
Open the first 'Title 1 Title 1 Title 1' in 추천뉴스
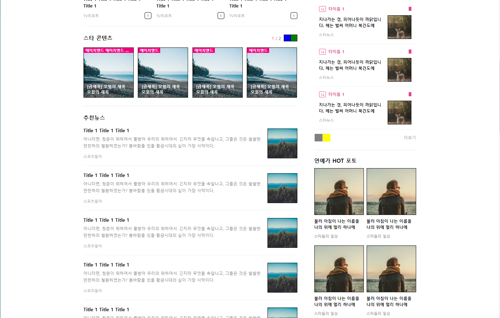[106, 131]
